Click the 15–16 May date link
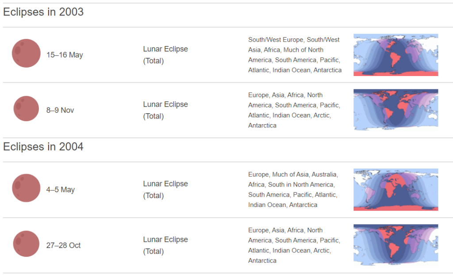 point(65,55)
